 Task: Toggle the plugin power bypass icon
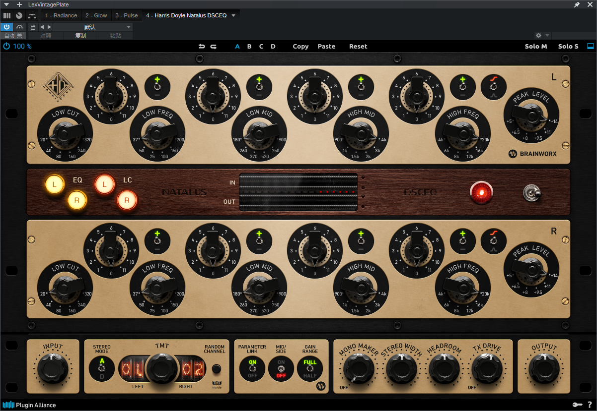(x=6, y=46)
